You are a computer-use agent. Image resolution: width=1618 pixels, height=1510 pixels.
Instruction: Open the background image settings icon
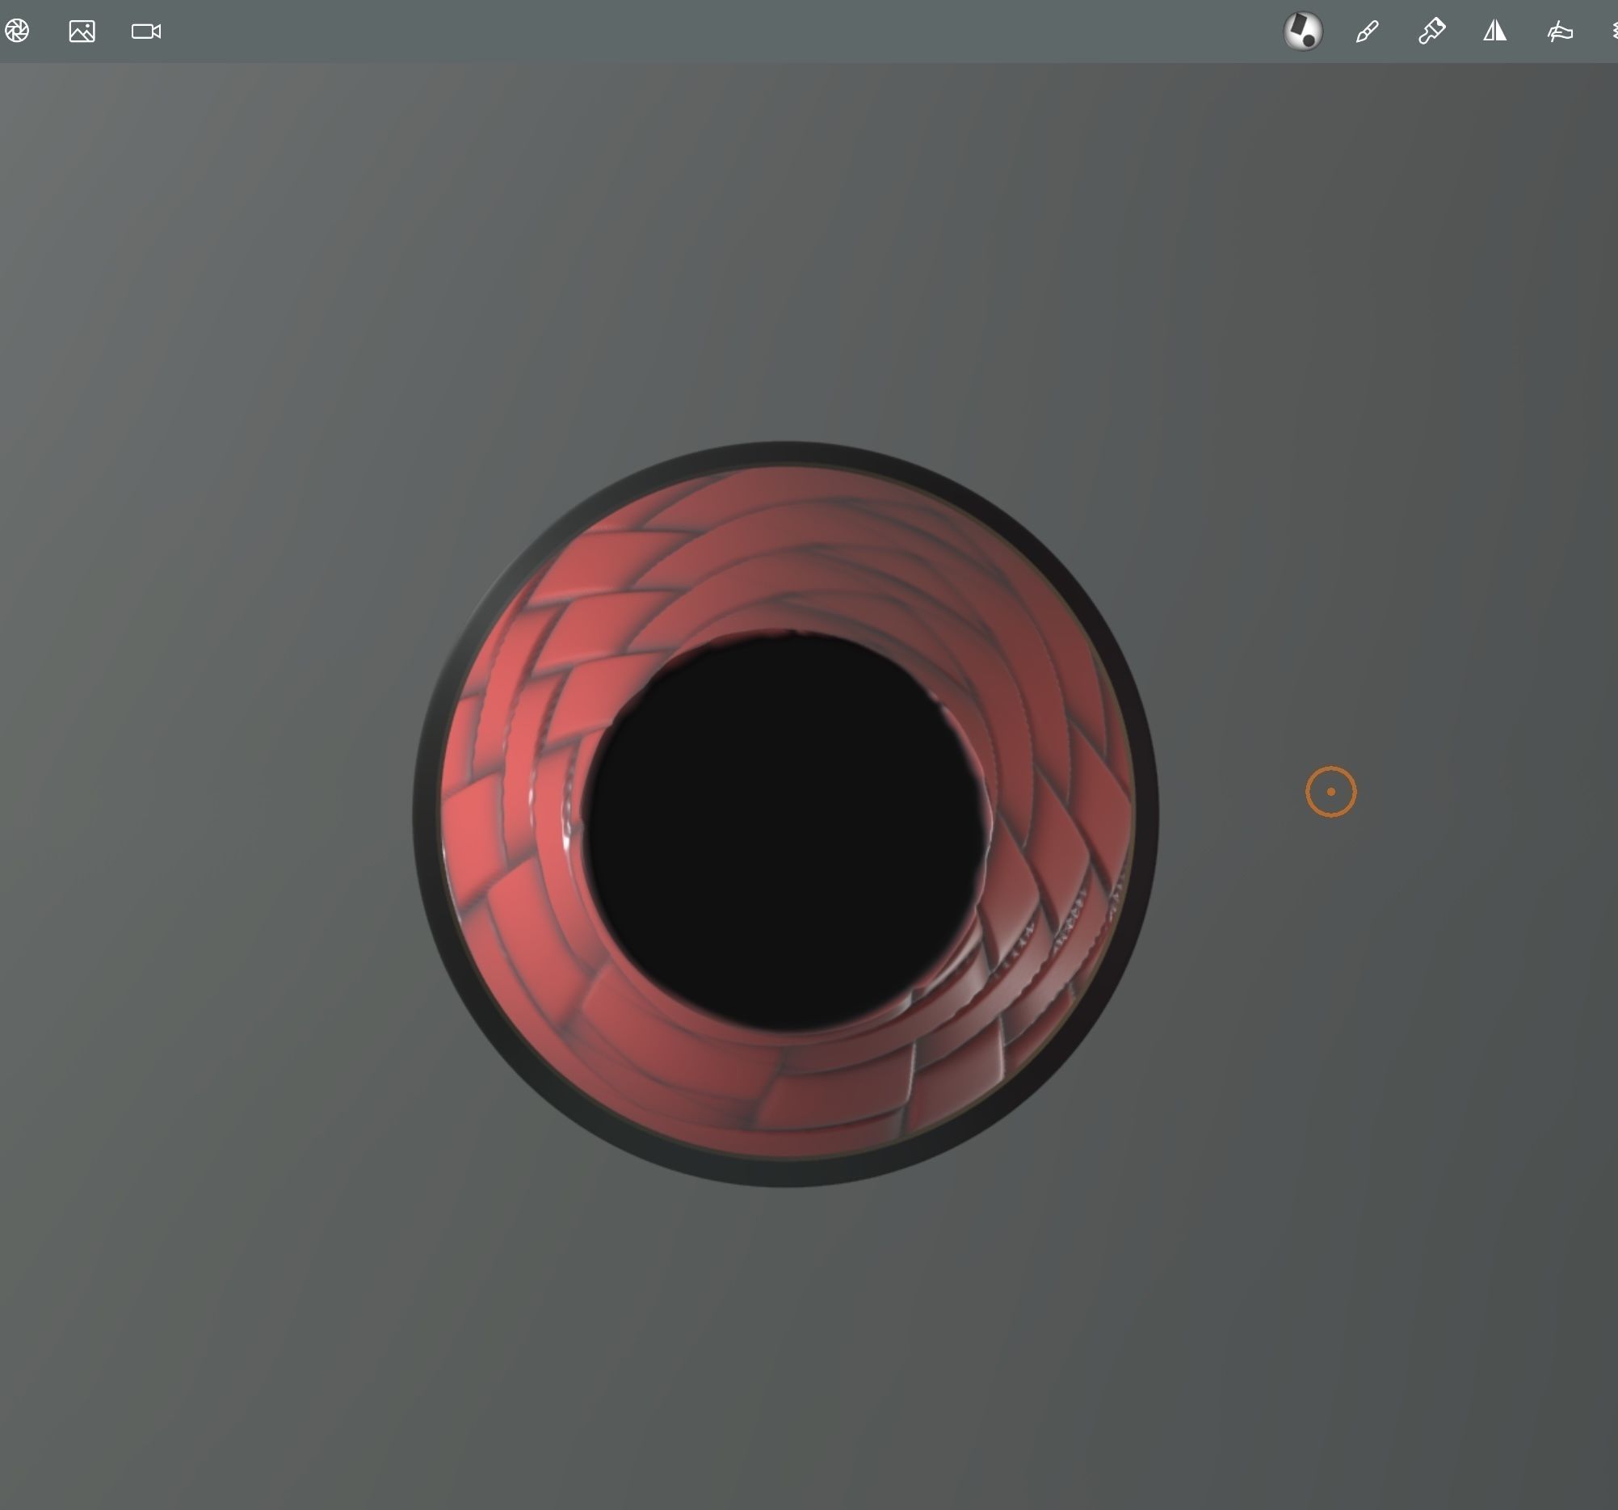point(82,31)
